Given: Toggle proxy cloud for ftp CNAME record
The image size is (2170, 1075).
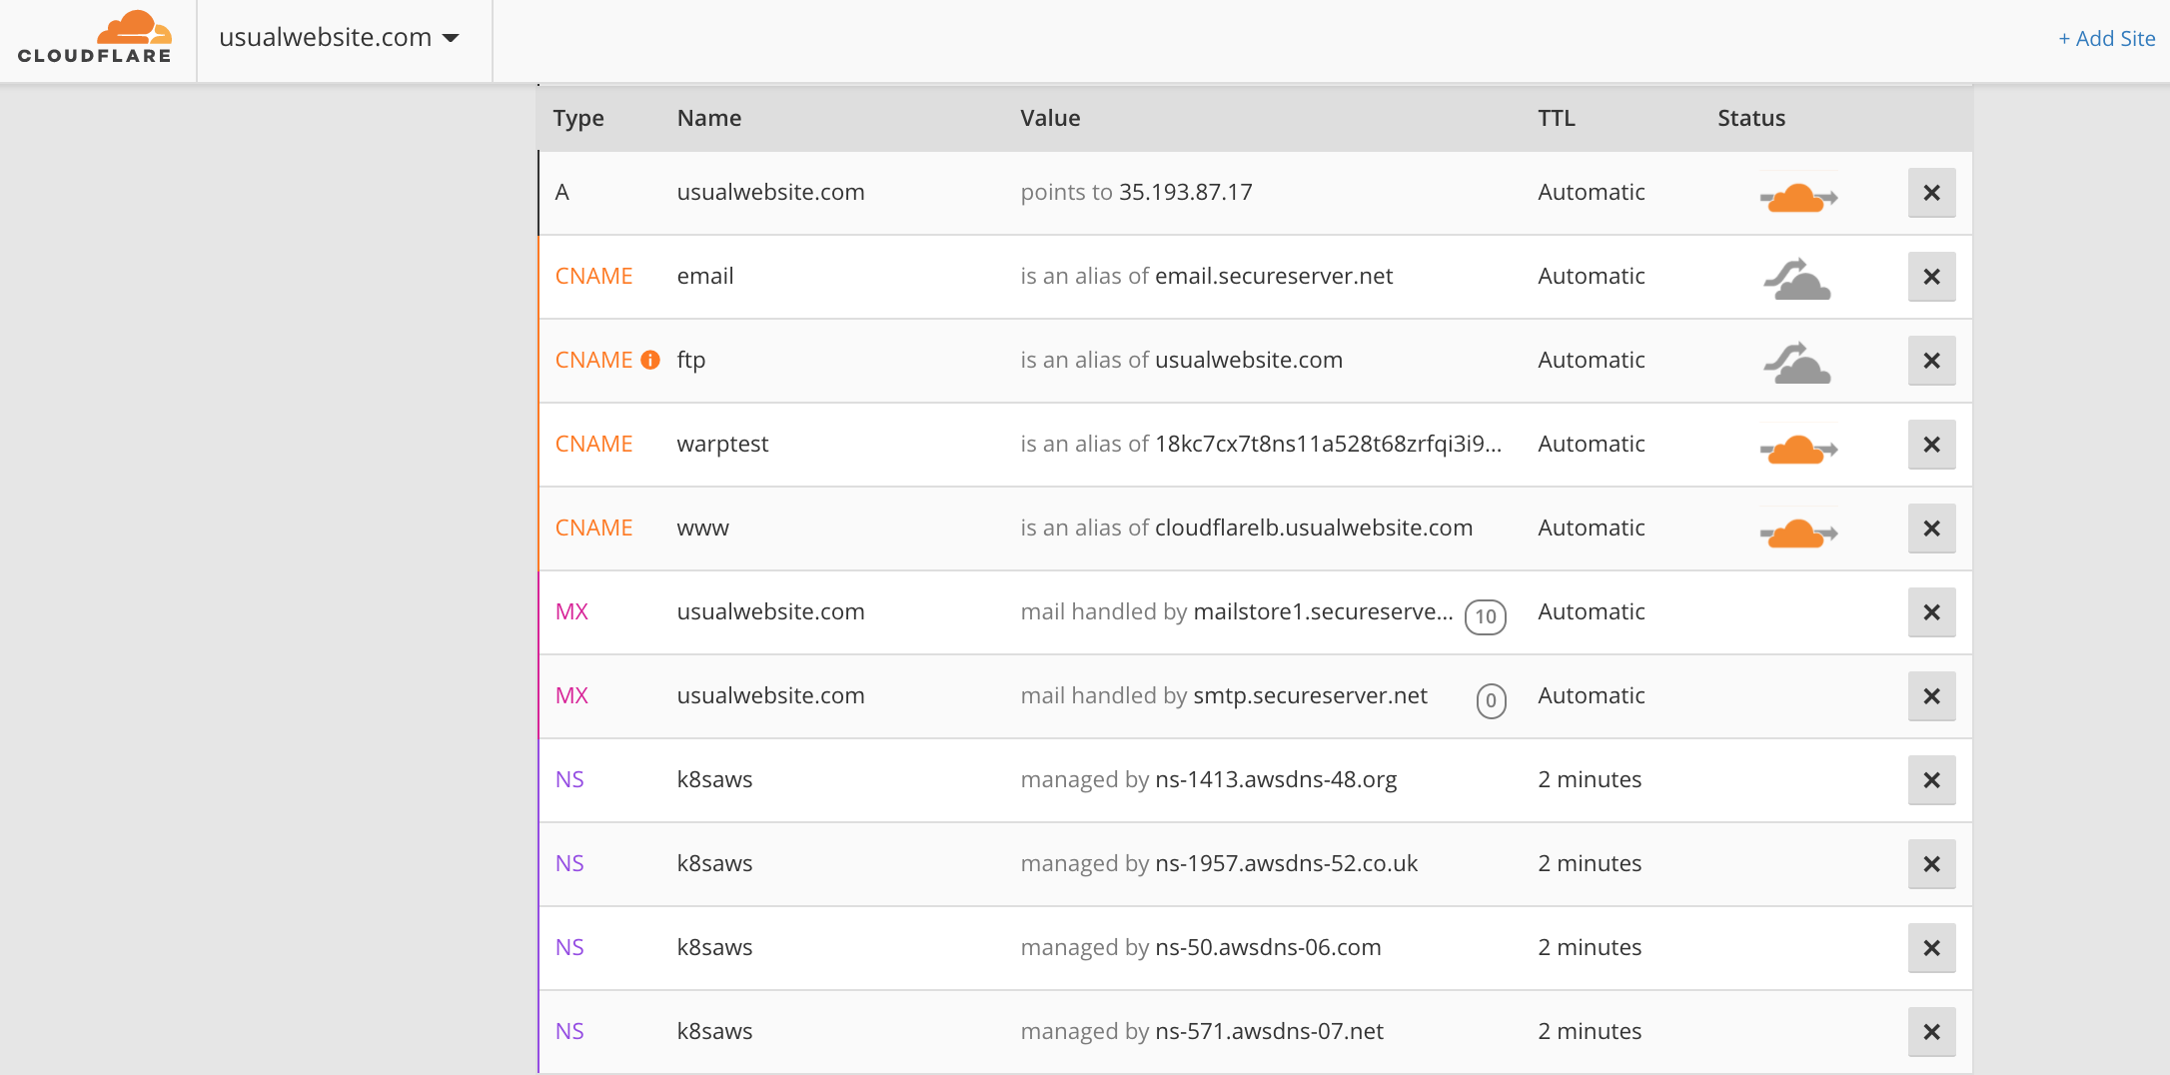Looking at the screenshot, I should 1797,364.
